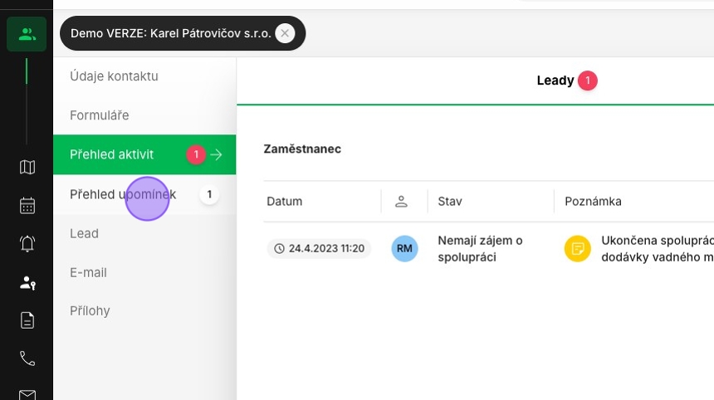Image resolution: width=714 pixels, height=400 pixels.
Task: Open E-mail section
Action: 88,272
